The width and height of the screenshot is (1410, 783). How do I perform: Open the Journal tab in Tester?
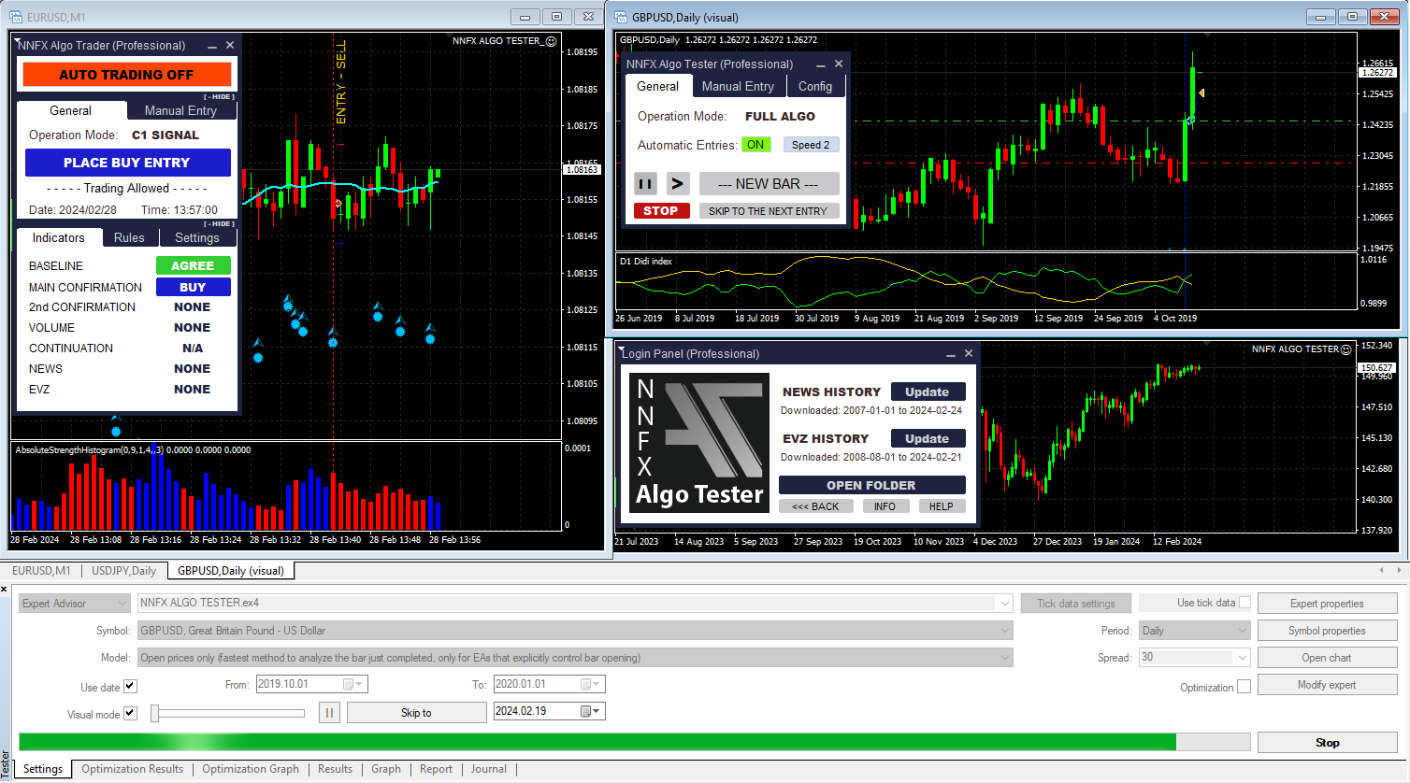pos(488,770)
